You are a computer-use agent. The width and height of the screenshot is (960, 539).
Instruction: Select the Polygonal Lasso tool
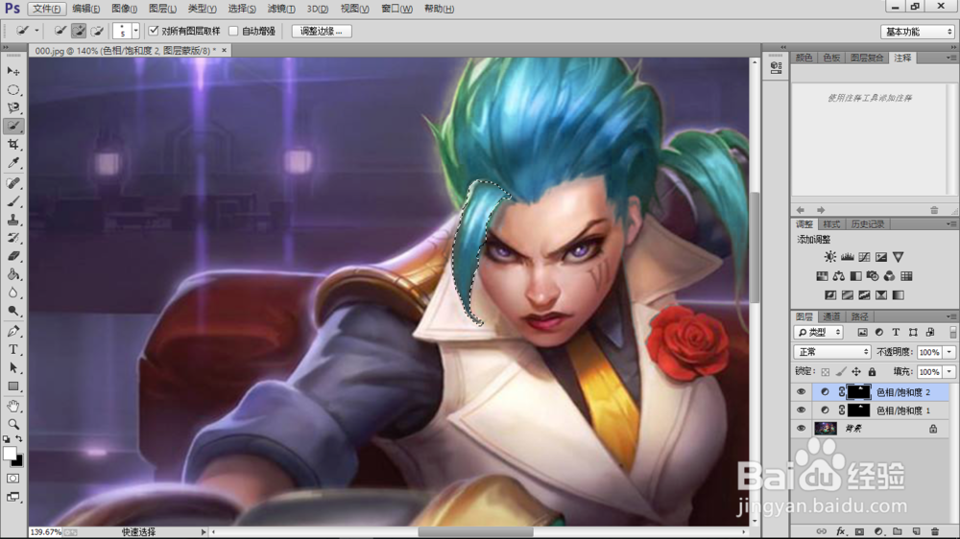point(12,108)
